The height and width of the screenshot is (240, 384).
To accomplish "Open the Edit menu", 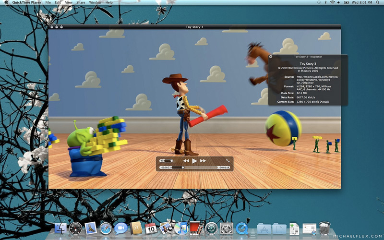I will tap(58, 2).
